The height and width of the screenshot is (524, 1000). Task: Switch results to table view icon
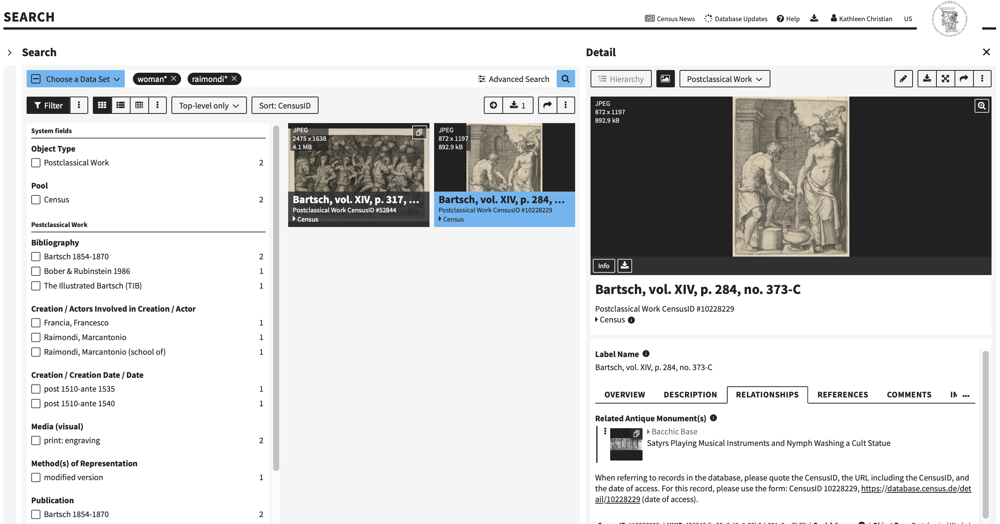point(139,105)
